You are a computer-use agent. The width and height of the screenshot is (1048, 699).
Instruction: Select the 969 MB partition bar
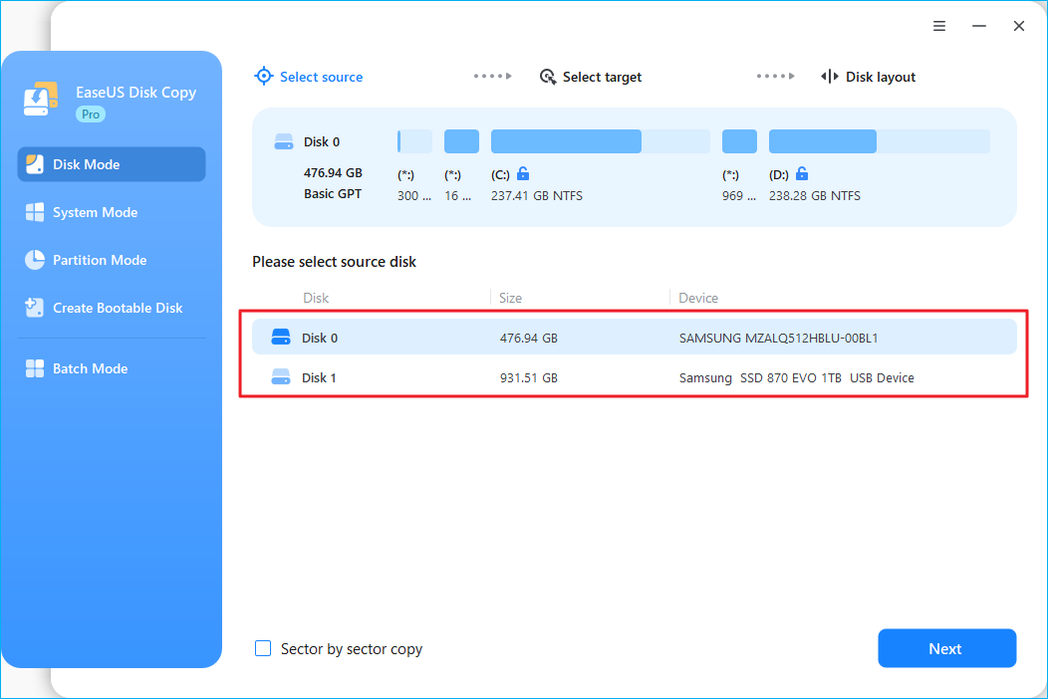(739, 141)
